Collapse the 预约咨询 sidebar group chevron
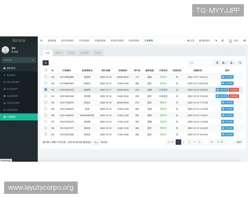This screenshot has height=198, width=248. 34,68
